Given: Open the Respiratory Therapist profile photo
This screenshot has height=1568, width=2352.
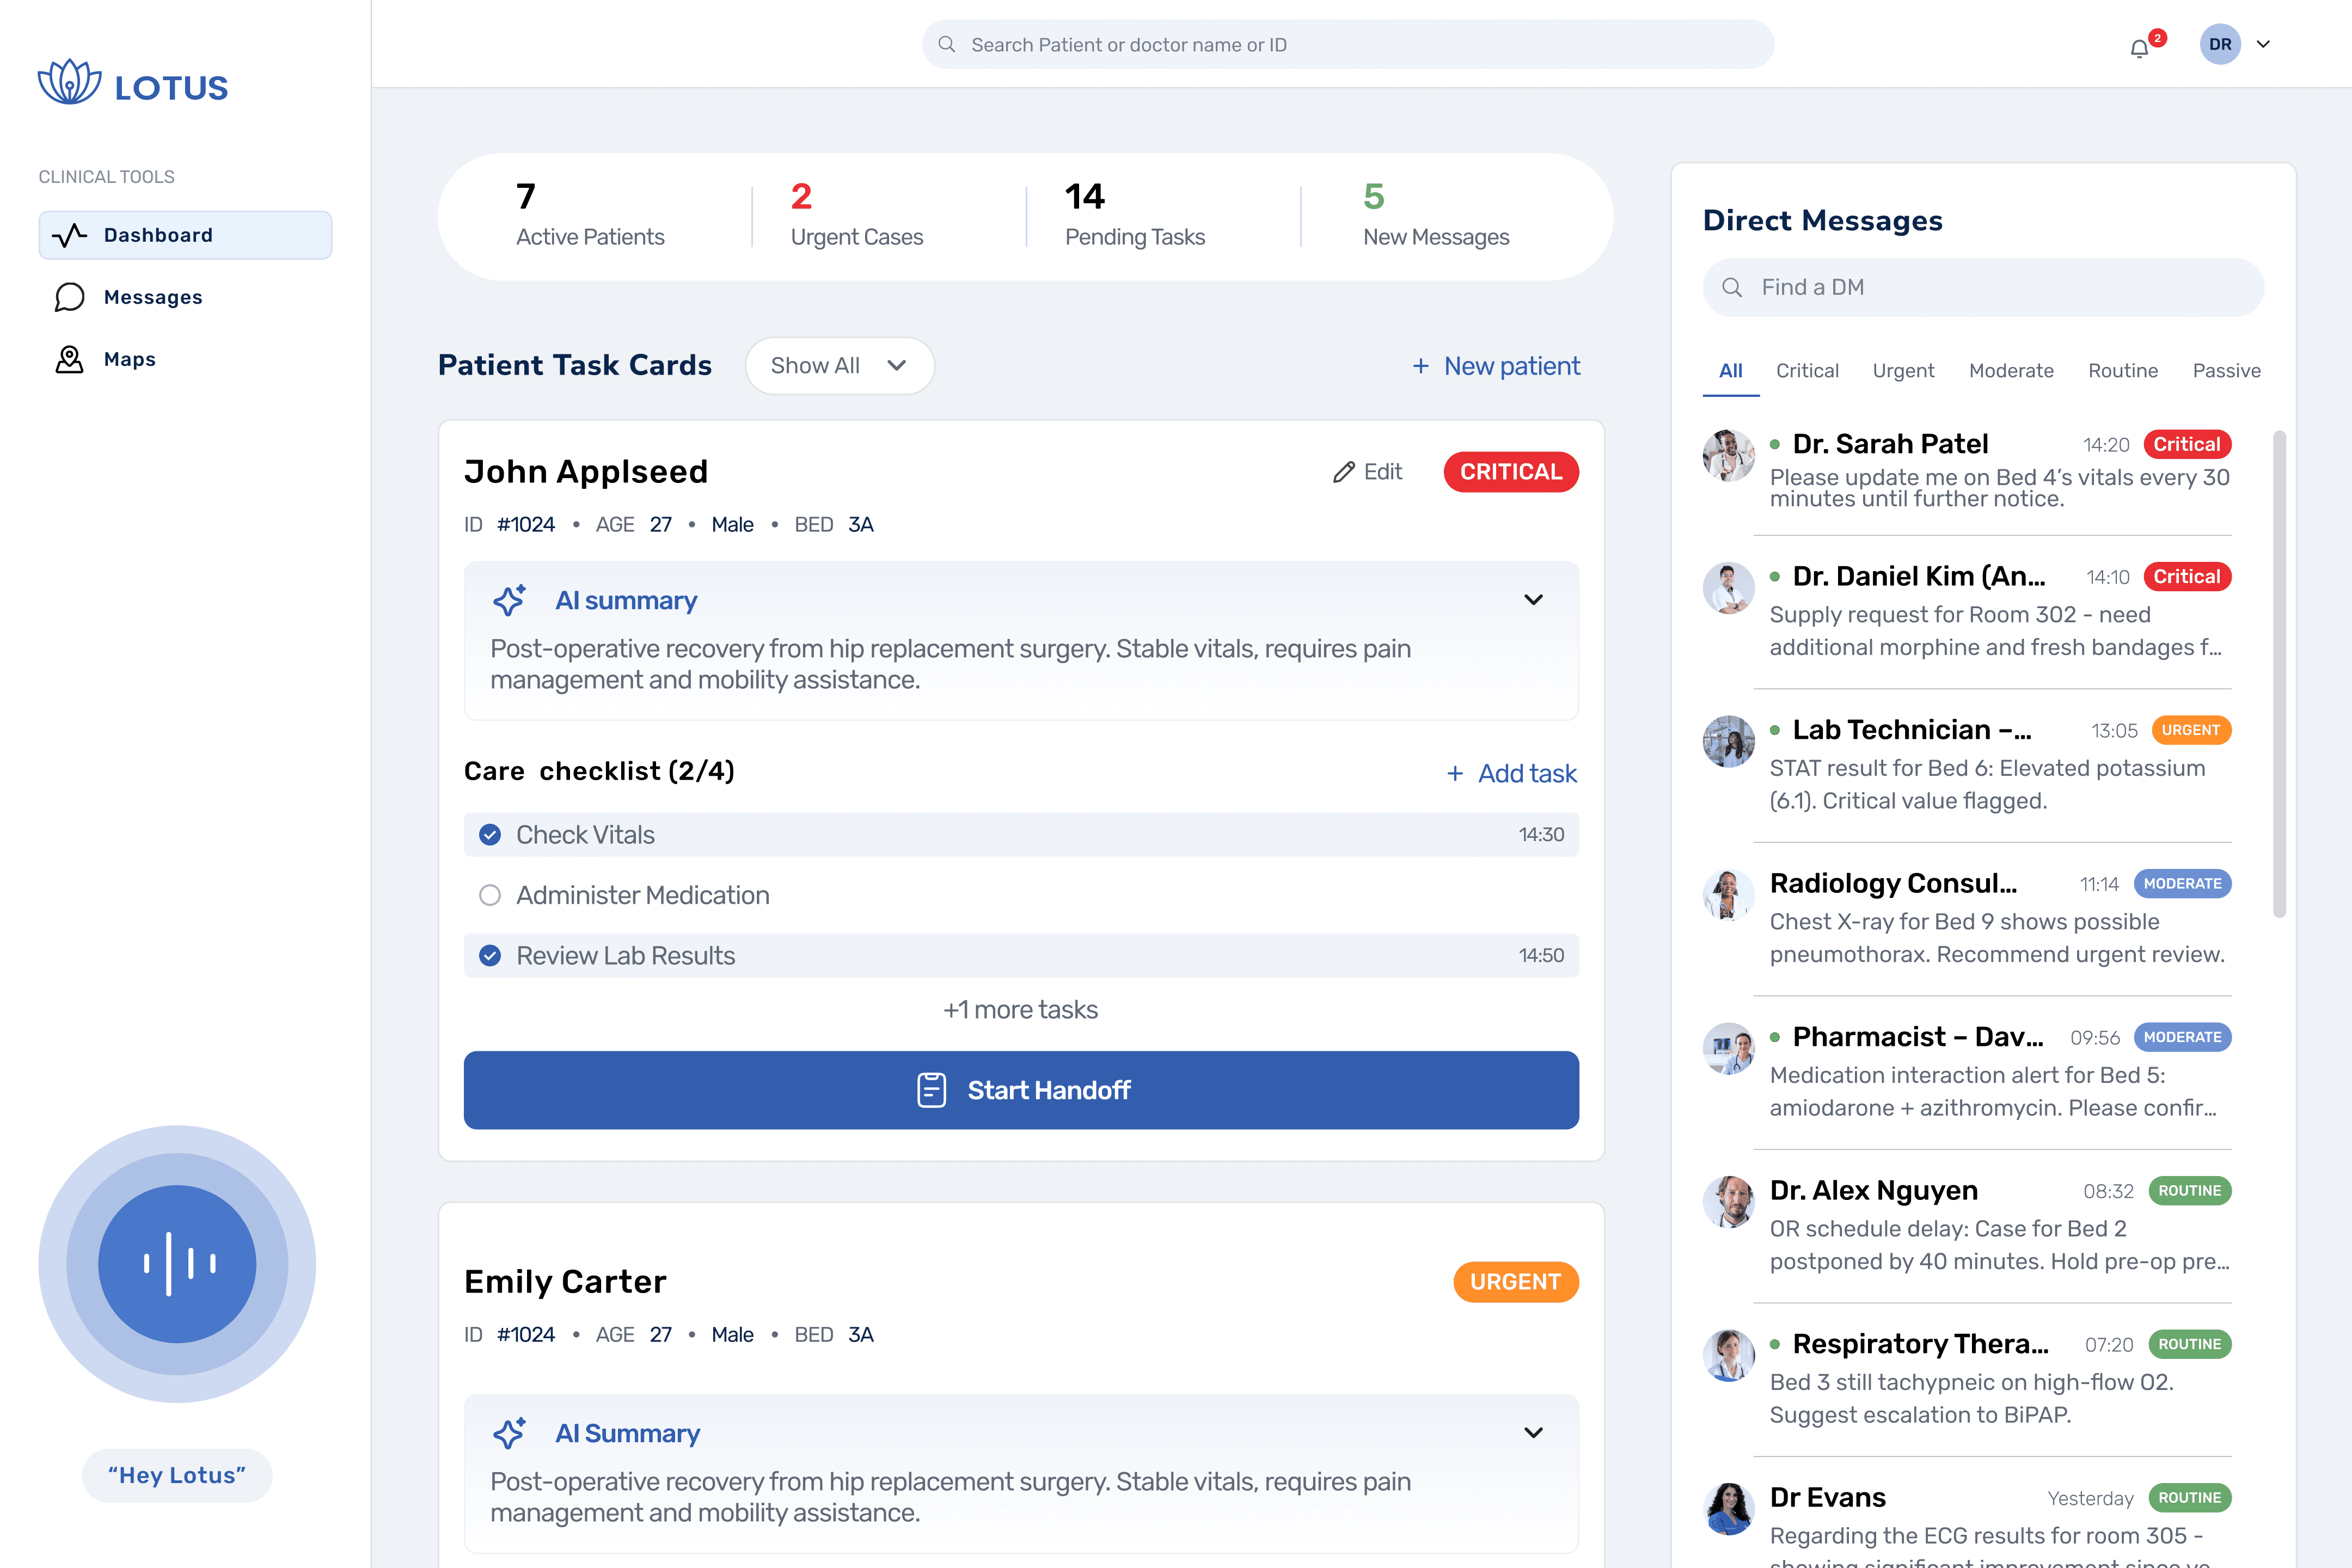Looking at the screenshot, I should 1729,1356.
